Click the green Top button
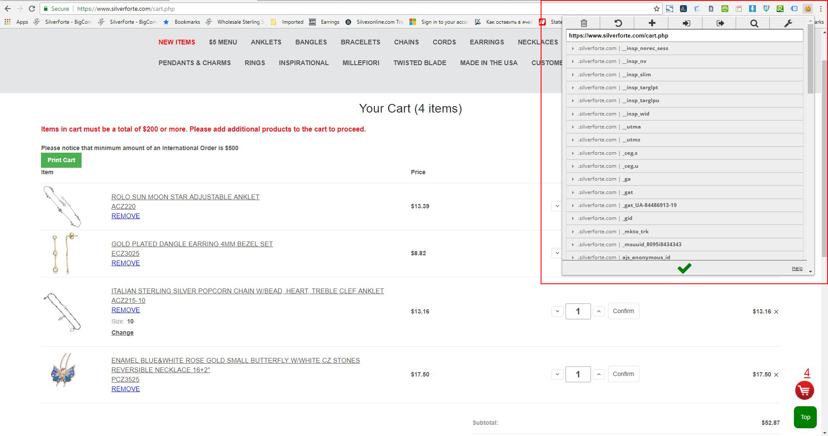 [x=805, y=417]
